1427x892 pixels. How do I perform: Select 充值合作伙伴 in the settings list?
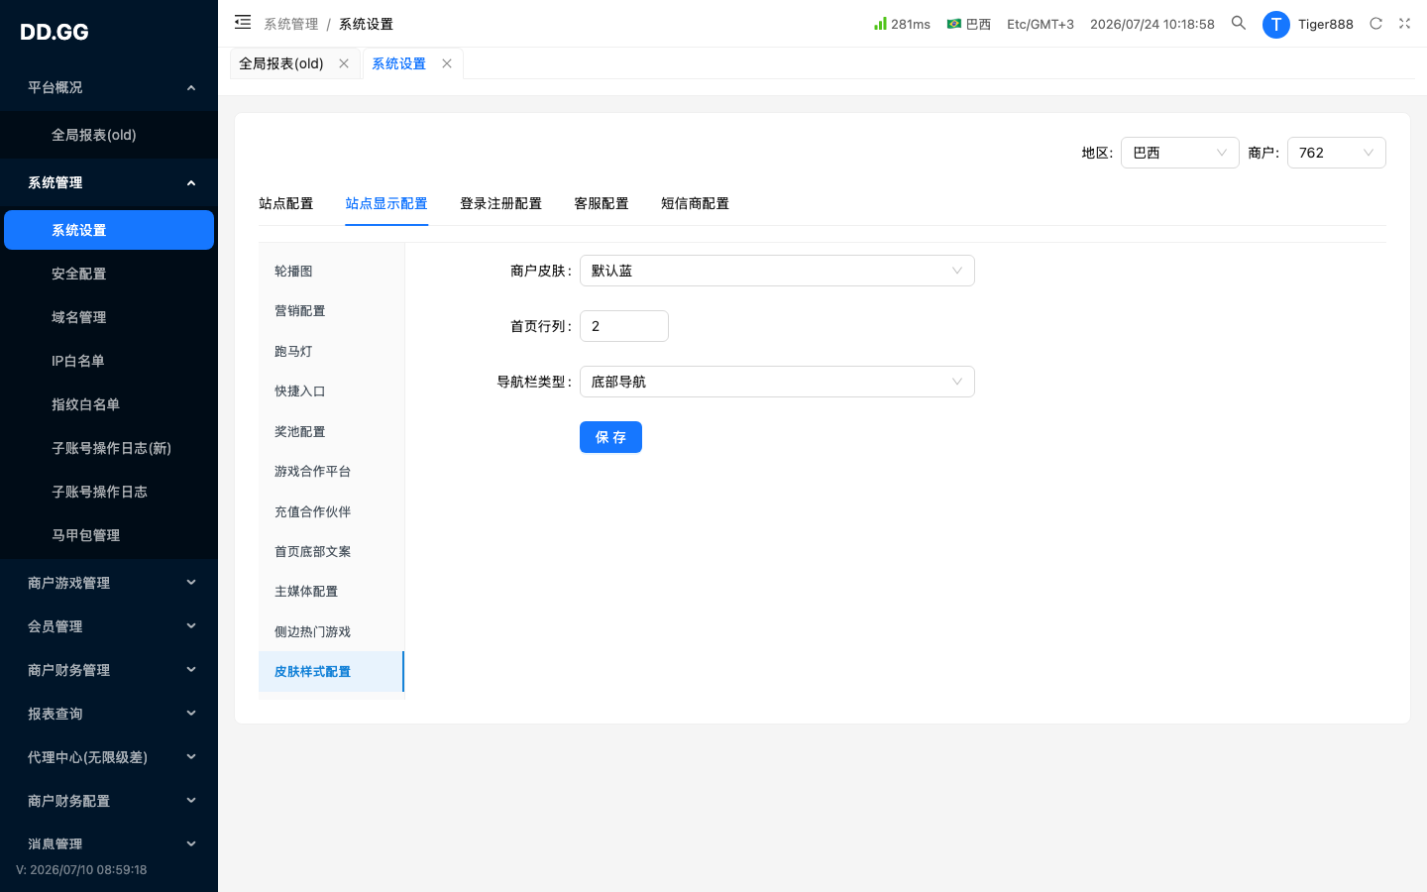pos(331,511)
